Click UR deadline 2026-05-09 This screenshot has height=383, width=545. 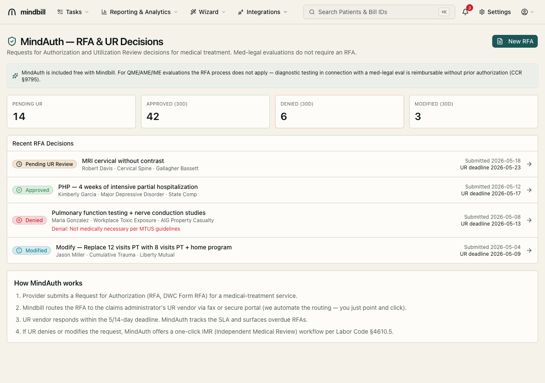(x=490, y=254)
